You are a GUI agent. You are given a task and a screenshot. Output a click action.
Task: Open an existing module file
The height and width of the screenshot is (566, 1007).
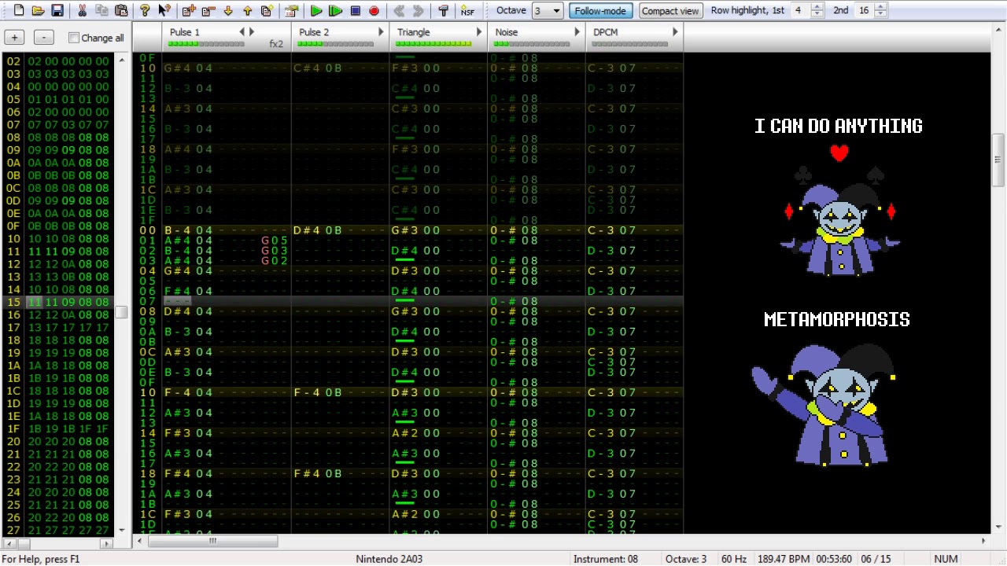click(38, 11)
